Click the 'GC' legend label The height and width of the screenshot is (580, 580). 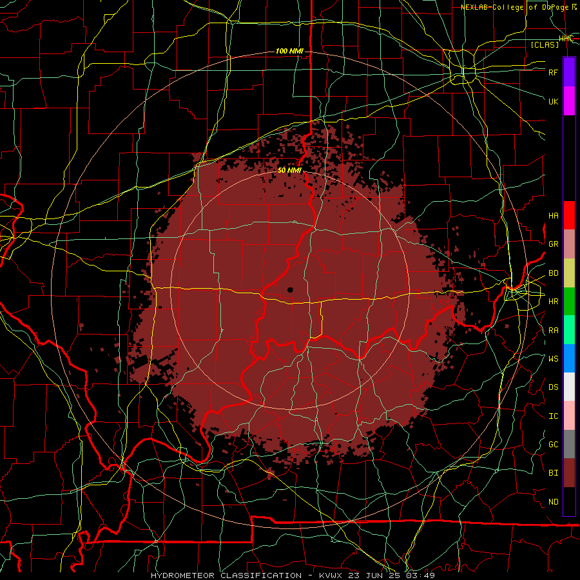pyautogui.click(x=553, y=445)
